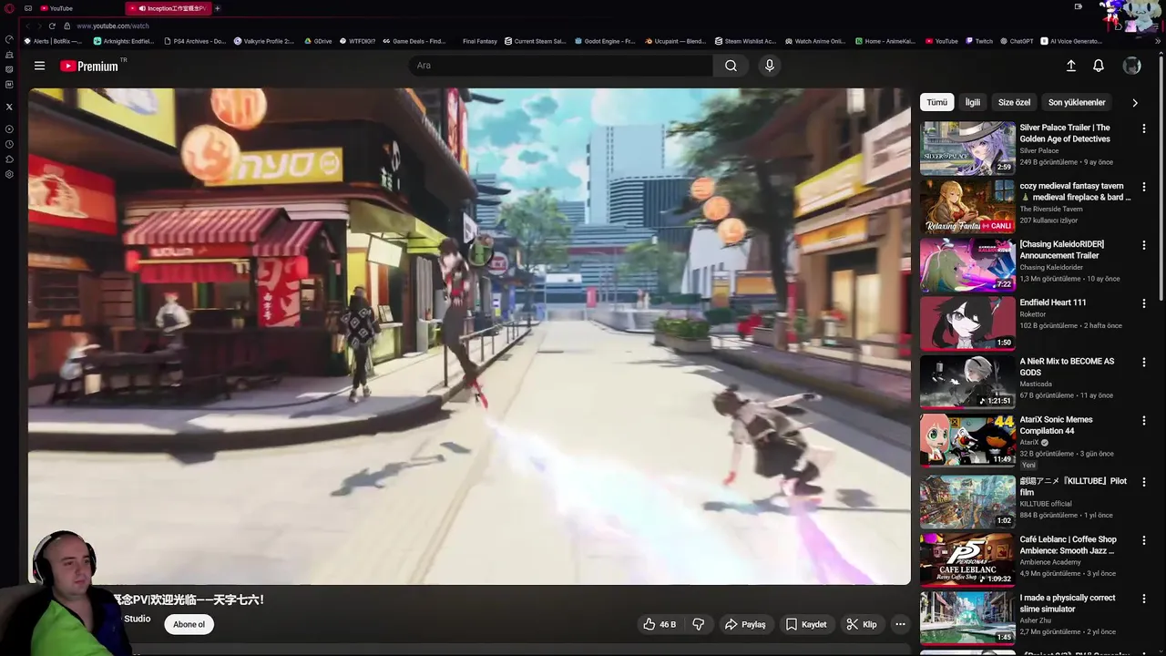The height and width of the screenshot is (656, 1166).
Task: Click the search magnifier button
Action: coord(731,66)
